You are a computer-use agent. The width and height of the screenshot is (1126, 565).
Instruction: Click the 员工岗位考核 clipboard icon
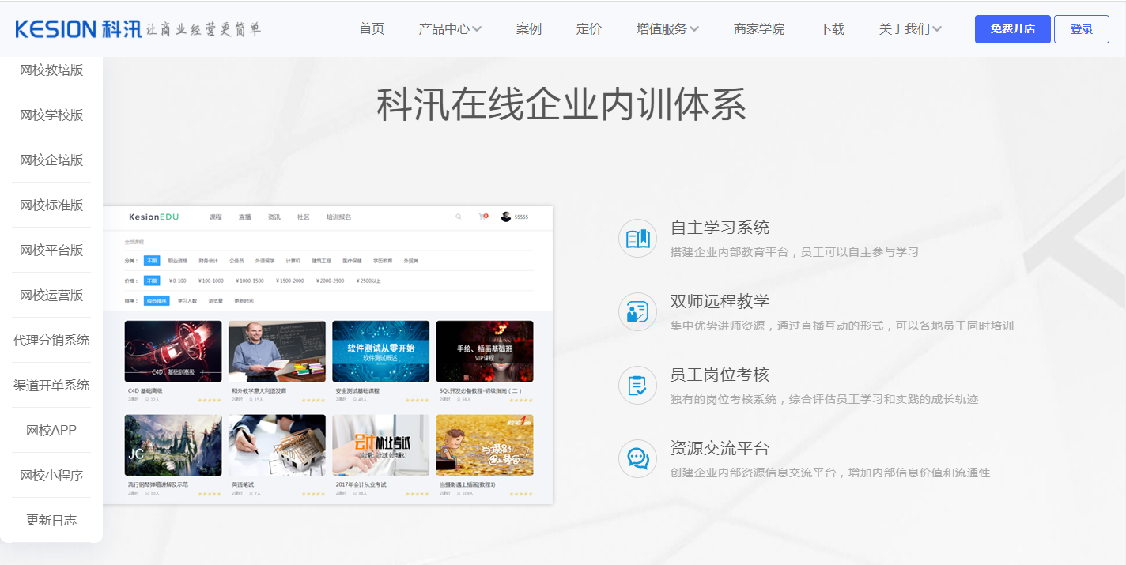pyautogui.click(x=637, y=386)
